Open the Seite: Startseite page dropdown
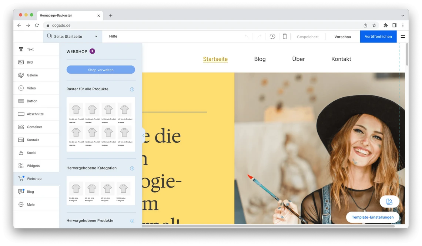The image size is (422, 246). click(72, 36)
